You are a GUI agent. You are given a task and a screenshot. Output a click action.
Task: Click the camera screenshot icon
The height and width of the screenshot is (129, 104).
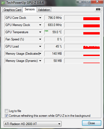tap(98, 9)
